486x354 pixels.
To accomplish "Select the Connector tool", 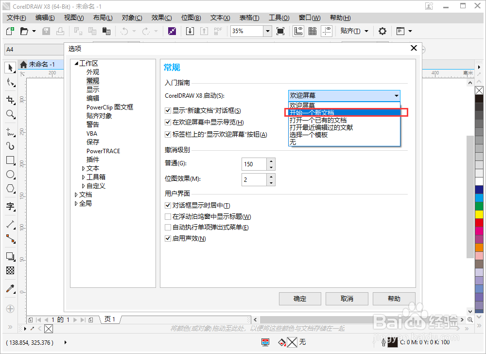I will 10,239.
